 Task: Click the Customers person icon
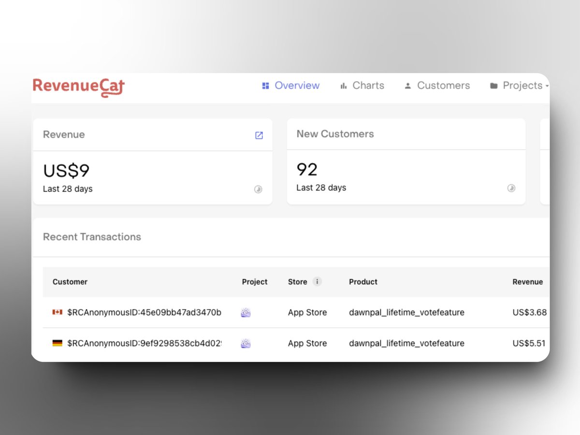[x=408, y=86]
